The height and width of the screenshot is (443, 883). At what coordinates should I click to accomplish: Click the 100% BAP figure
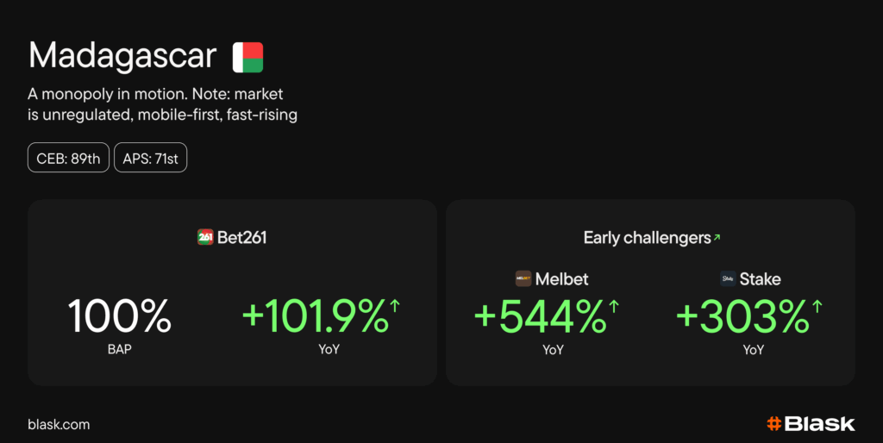click(120, 317)
